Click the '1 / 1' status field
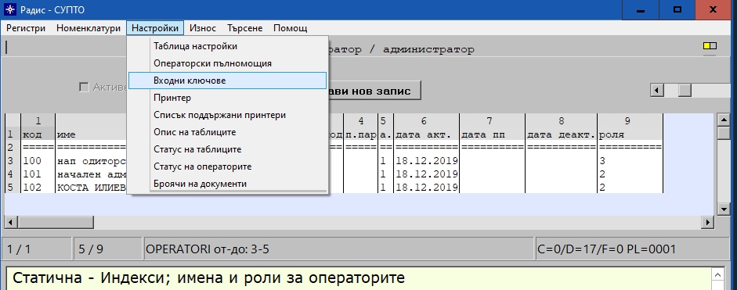The height and width of the screenshot is (290, 737). coord(37,249)
